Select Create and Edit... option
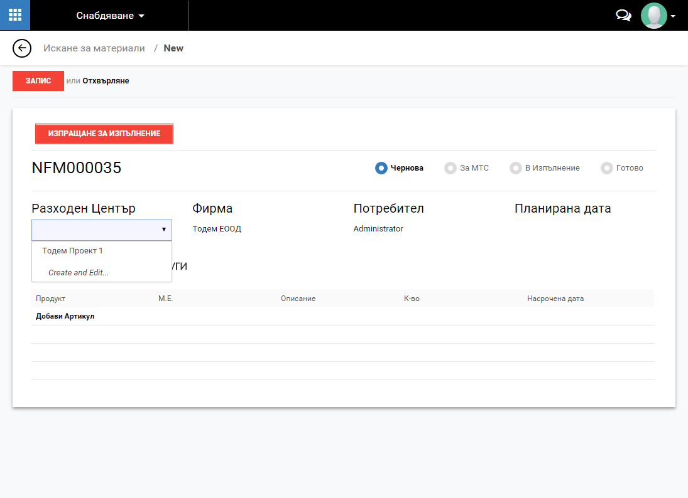The width and height of the screenshot is (688, 498). [79, 273]
